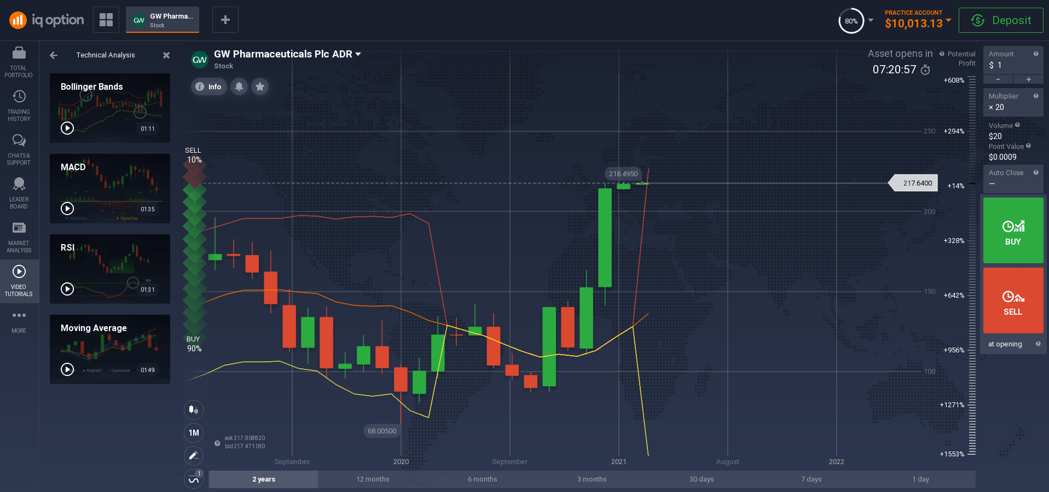
Task: Change the 1M candle interval
Action: coord(194,433)
